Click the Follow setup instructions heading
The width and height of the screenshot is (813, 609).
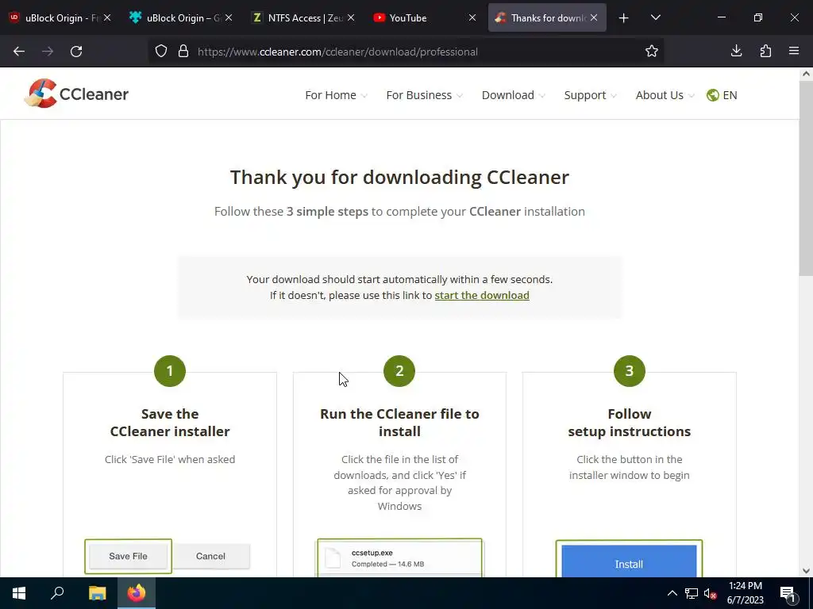(x=629, y=423)
